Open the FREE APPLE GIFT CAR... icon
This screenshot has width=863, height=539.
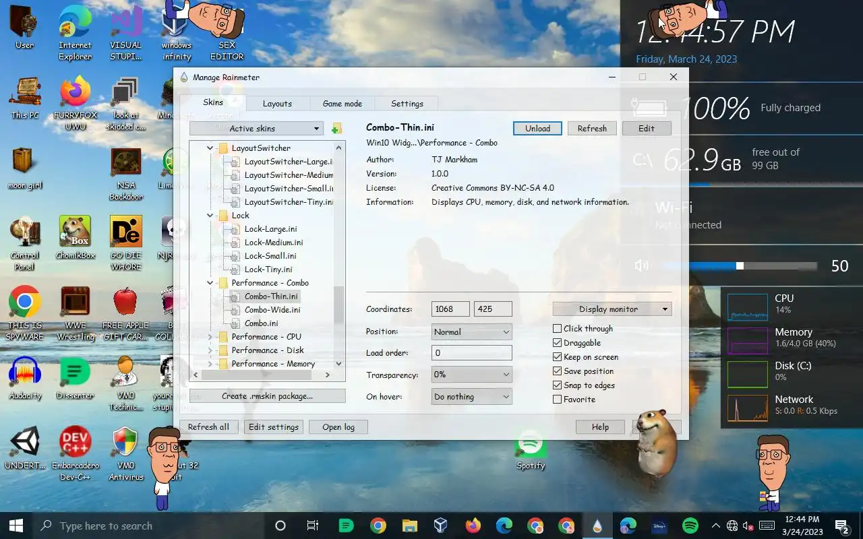(x=125, y=313)
